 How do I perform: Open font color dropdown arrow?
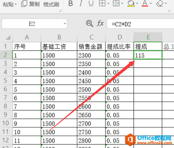coord(151,3)
